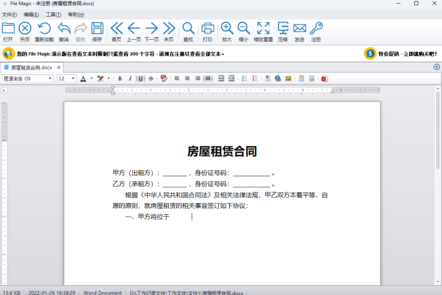Toggle underline formatting button
Viewport: 442px width, 295px height.
point(141,78)
